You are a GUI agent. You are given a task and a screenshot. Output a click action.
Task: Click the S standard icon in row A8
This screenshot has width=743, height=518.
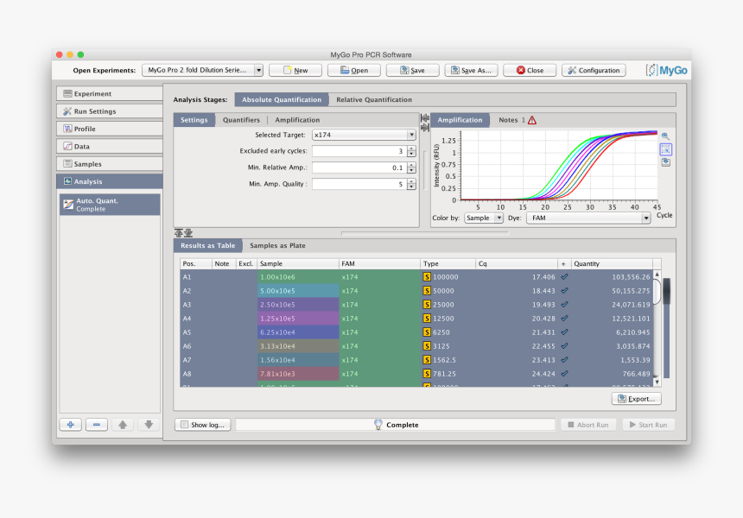pos(427,374)
